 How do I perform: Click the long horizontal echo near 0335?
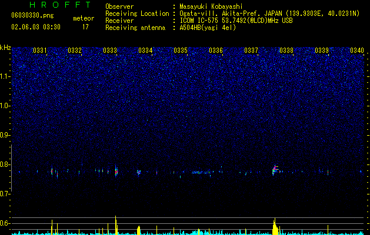click(x=201, y=173)
